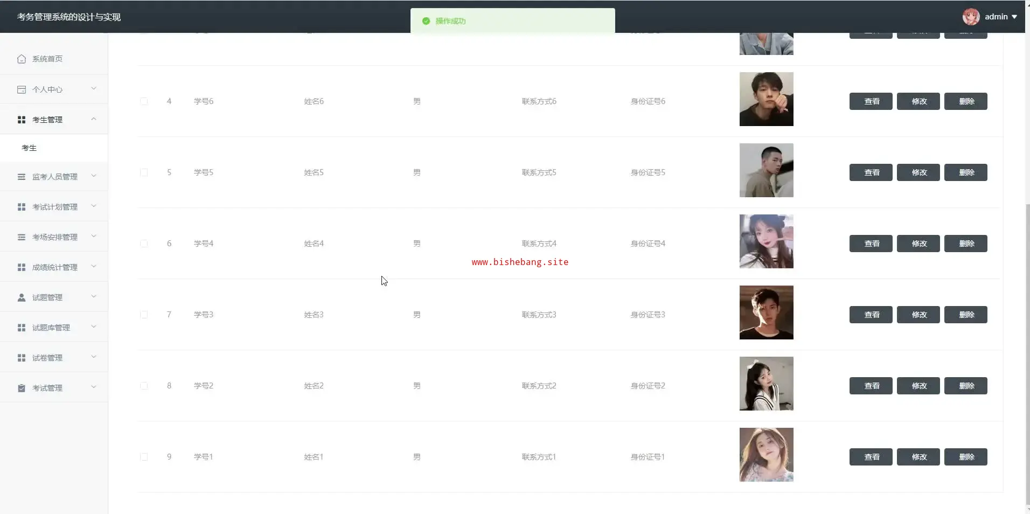Click the admin avatar picture
Screen dimensions: 1030x514
(971, 17)
